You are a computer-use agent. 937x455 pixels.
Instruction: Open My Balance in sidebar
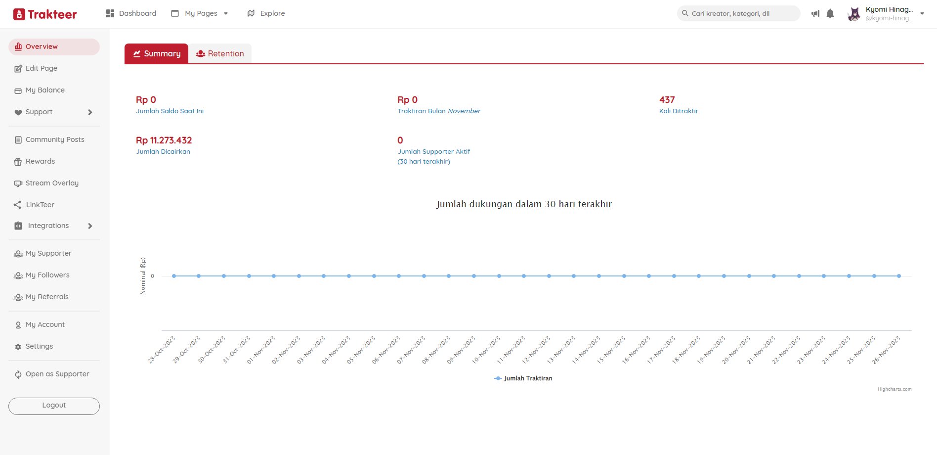pos(45,90)
